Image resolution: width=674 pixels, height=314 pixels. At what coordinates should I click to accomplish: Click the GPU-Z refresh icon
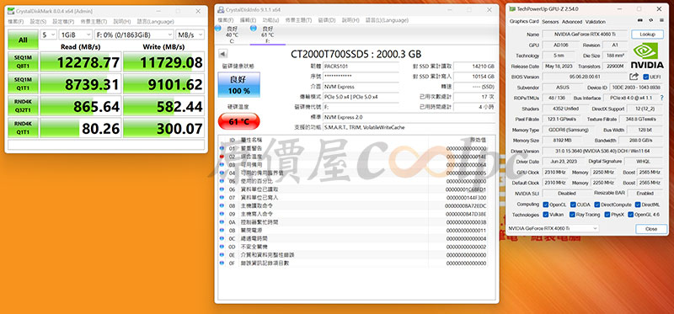(650, 20)
